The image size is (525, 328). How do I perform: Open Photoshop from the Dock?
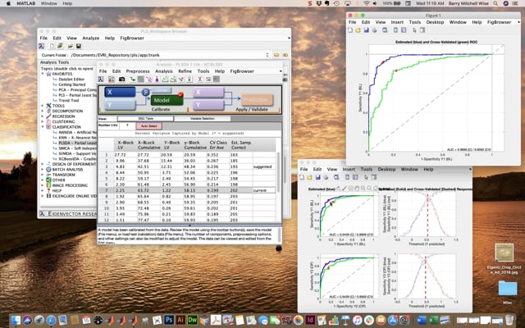pos(169,320)
